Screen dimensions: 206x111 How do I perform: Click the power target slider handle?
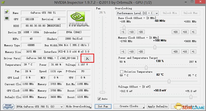tap(146, 68)
